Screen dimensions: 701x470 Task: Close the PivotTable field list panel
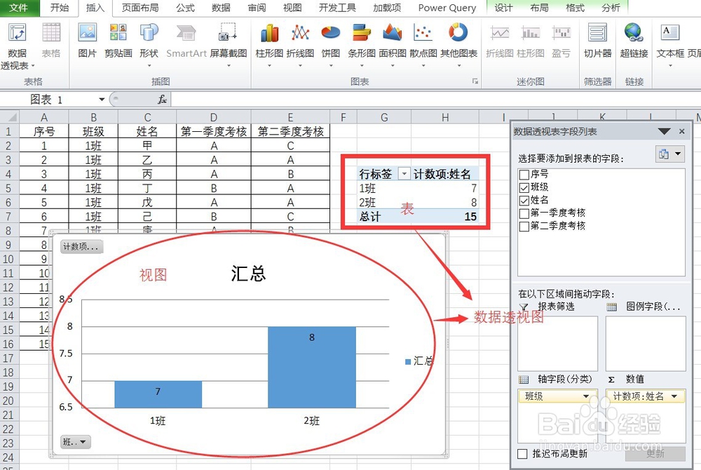click(x=683, y=131)
